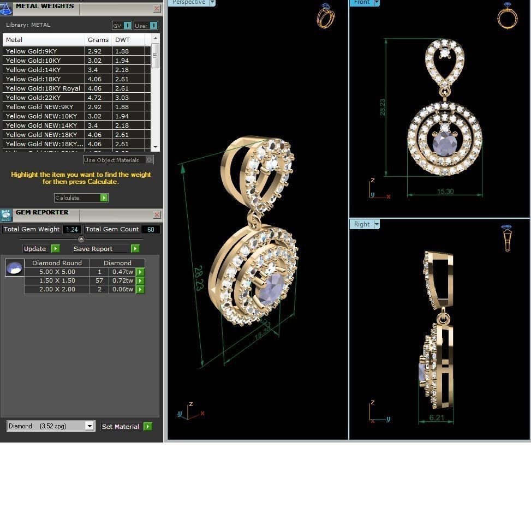Screen dimensions: 531x508
Task: Click the Total Gem Weight value 1.24
Action: click(72, 229)
